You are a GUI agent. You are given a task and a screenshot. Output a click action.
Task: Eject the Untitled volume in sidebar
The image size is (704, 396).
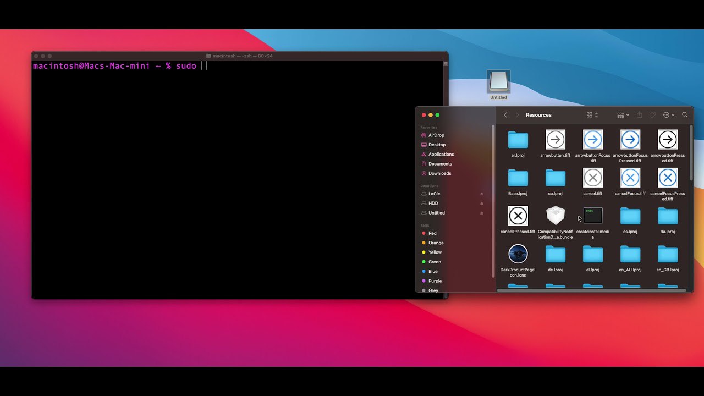point(482,213)
